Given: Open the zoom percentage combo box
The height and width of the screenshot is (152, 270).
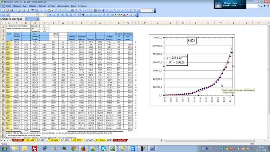Looking at the screenshot, I should (x=147, y=10).
